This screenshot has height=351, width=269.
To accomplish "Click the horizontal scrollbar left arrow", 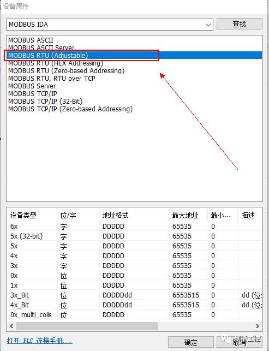I will (x=11, y=326).
